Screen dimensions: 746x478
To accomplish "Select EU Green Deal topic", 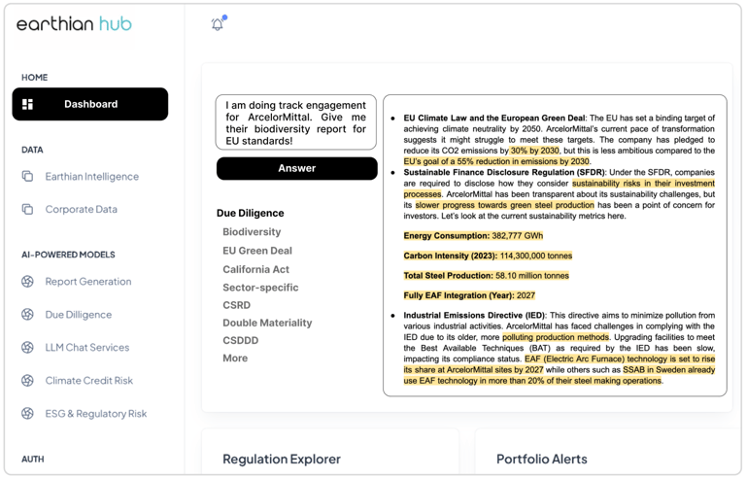I will pos(257,251).
